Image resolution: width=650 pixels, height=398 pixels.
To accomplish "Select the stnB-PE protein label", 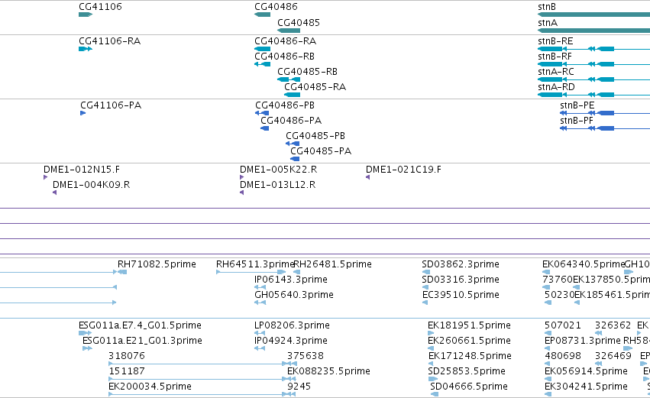I will pos(577,105).
